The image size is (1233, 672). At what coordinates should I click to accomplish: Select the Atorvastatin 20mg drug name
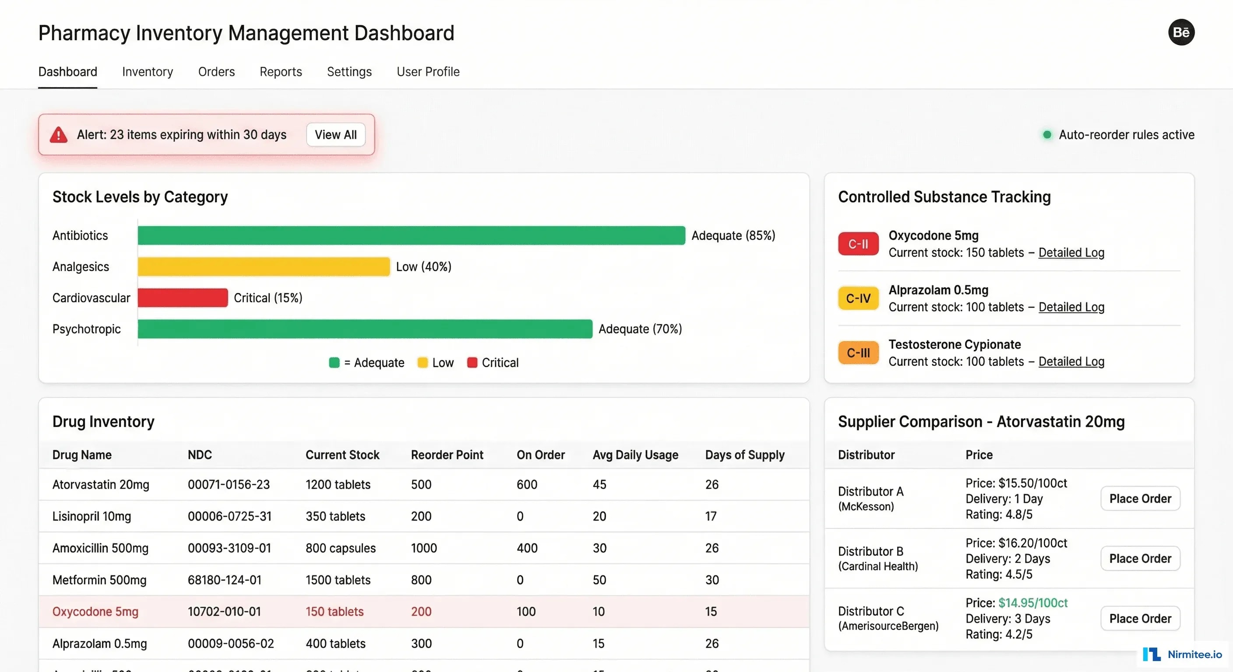coord(101,484)
